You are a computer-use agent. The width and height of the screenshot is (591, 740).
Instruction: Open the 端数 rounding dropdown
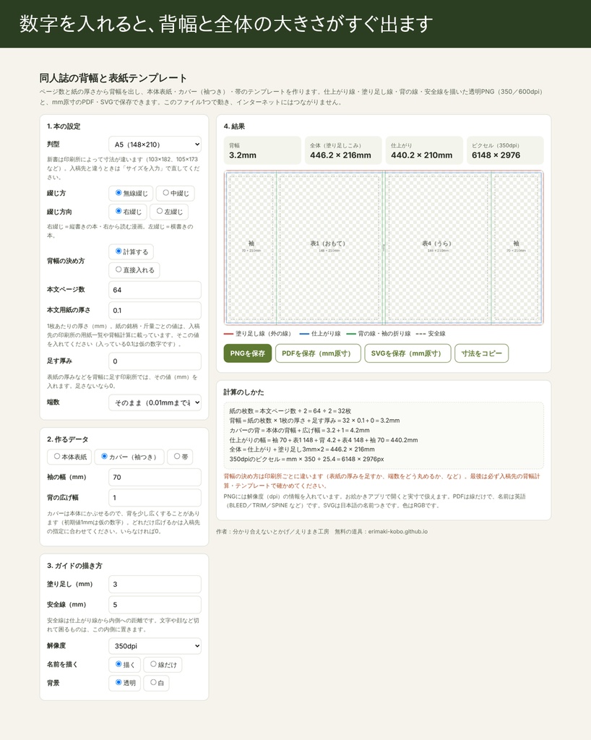(x=155, y=403)
